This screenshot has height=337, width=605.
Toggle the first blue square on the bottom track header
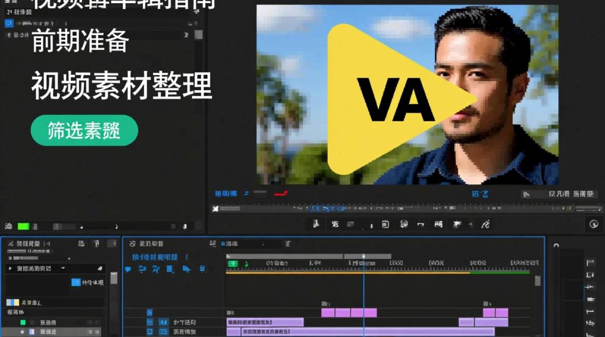click(150, 332)
